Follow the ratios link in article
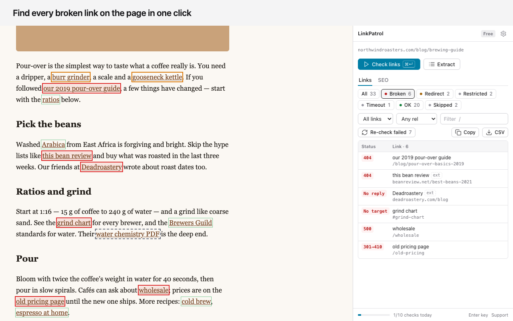The width and height of the screenshot is (513, 321). click(51, 100)
